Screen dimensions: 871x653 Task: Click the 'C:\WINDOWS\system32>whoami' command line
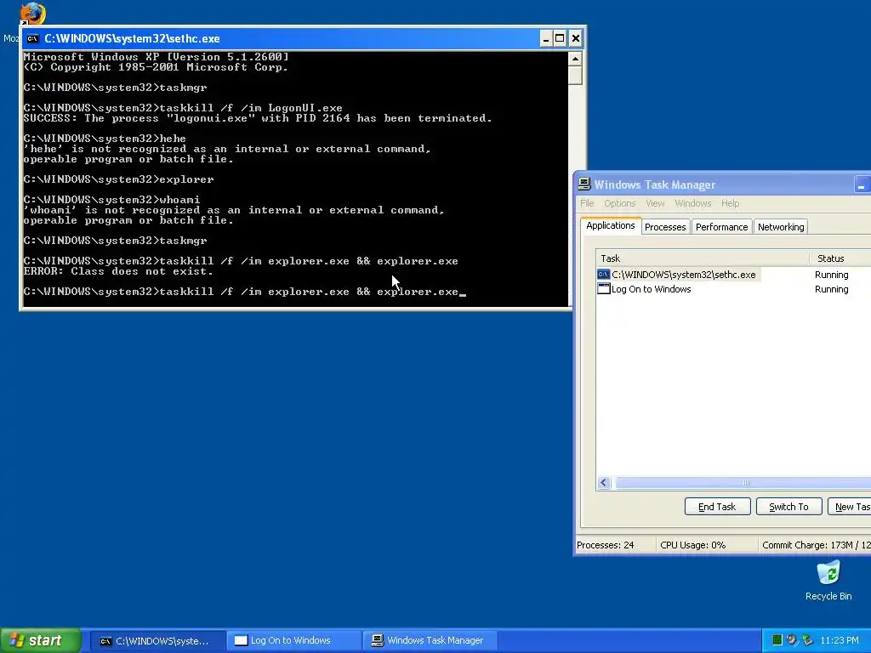click(x=111, y=200)
